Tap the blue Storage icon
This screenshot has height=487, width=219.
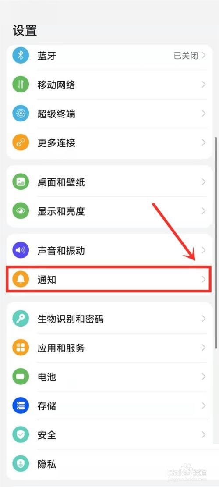pyautogui.click(x=21, y=405)
